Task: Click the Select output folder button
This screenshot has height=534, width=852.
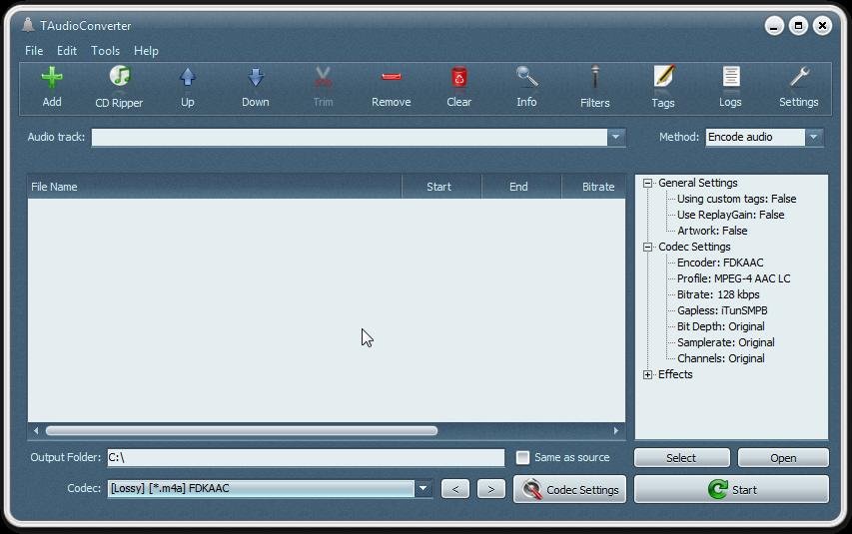Action: [682, 458]
